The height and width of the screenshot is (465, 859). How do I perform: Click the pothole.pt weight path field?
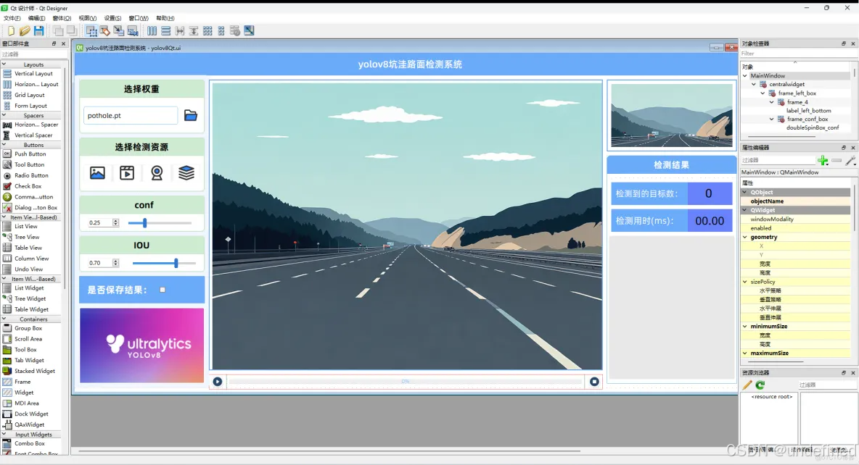(131, 115)
